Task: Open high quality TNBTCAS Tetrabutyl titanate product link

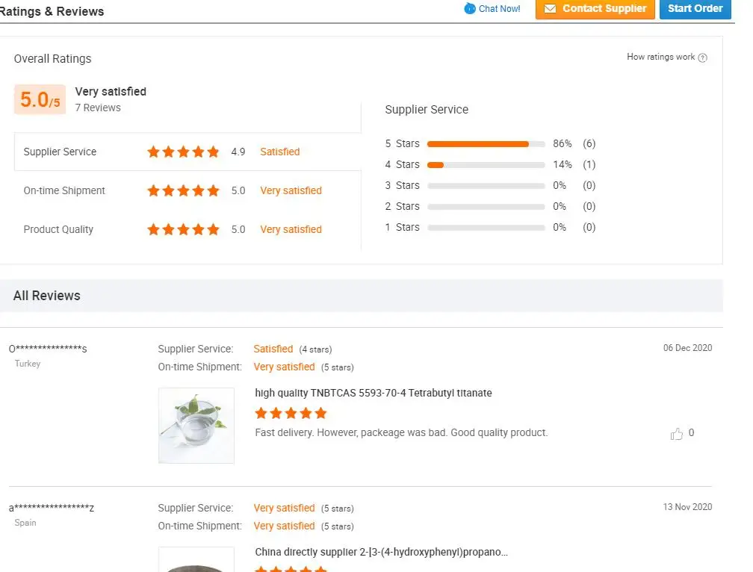Action: tap(374, 393)
